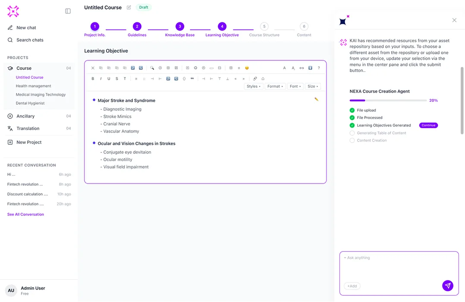Expand the Ancillary projects group
Screen dimensions: 465x302
tap(39, 116)
